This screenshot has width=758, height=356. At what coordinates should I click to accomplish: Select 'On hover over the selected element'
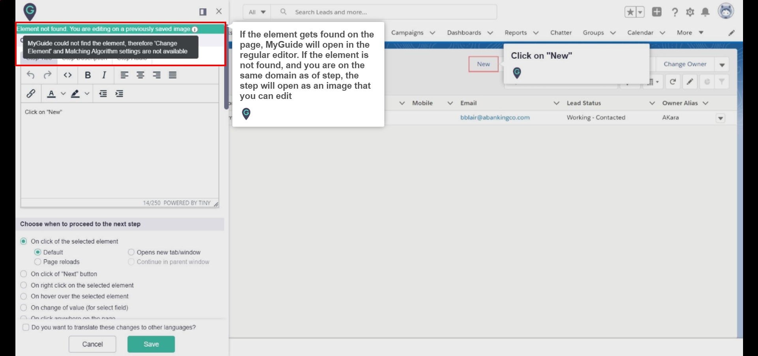coord(24,296)
